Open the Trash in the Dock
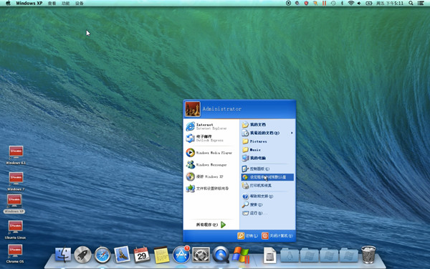 [368, 255]
